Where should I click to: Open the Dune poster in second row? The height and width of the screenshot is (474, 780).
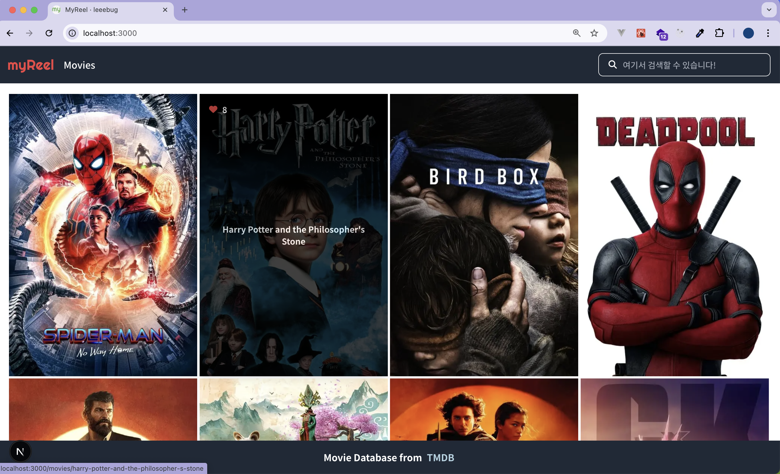(x=484, y=409)
